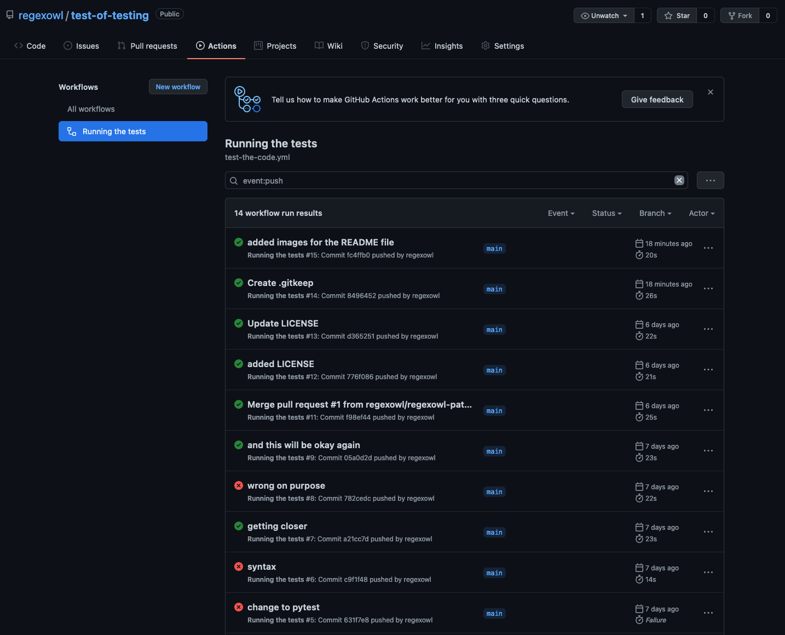Click the green success icon for 'added images for the README file'
Screen dimensions: 785x635
(239, 242)
